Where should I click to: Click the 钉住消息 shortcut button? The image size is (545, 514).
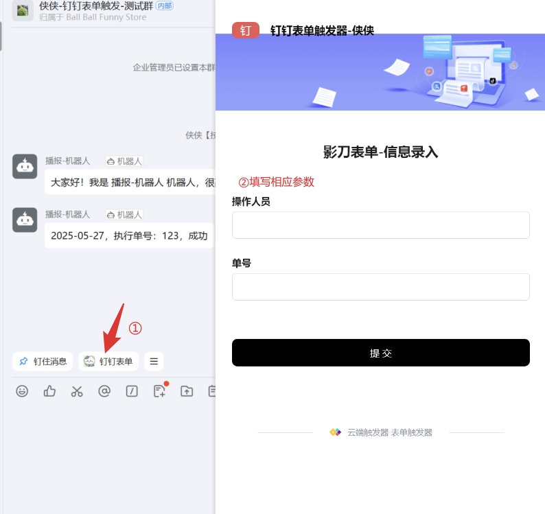[x=43, y=362]
